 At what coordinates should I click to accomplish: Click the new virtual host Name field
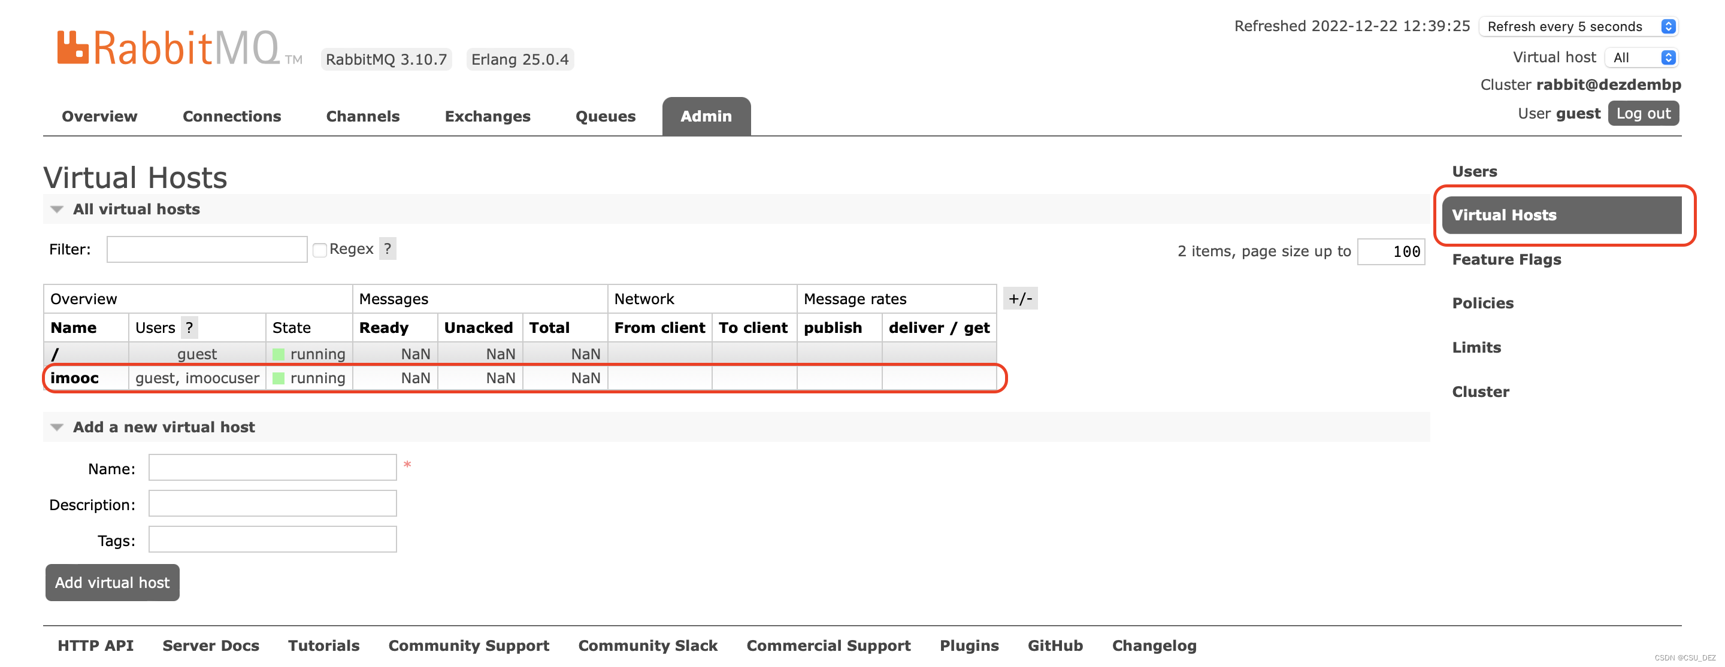pyautogui.click(x=272, y=468)
